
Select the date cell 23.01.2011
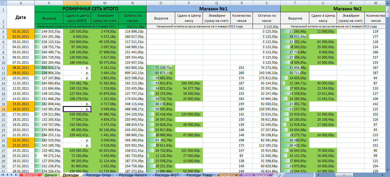pos(21,146)
